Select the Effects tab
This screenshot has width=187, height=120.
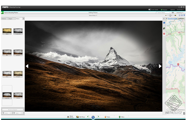(x=19, y=19)
